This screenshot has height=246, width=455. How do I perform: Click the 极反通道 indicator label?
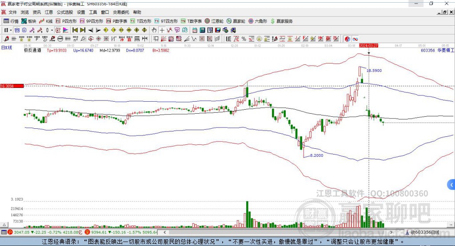(33, 50)
